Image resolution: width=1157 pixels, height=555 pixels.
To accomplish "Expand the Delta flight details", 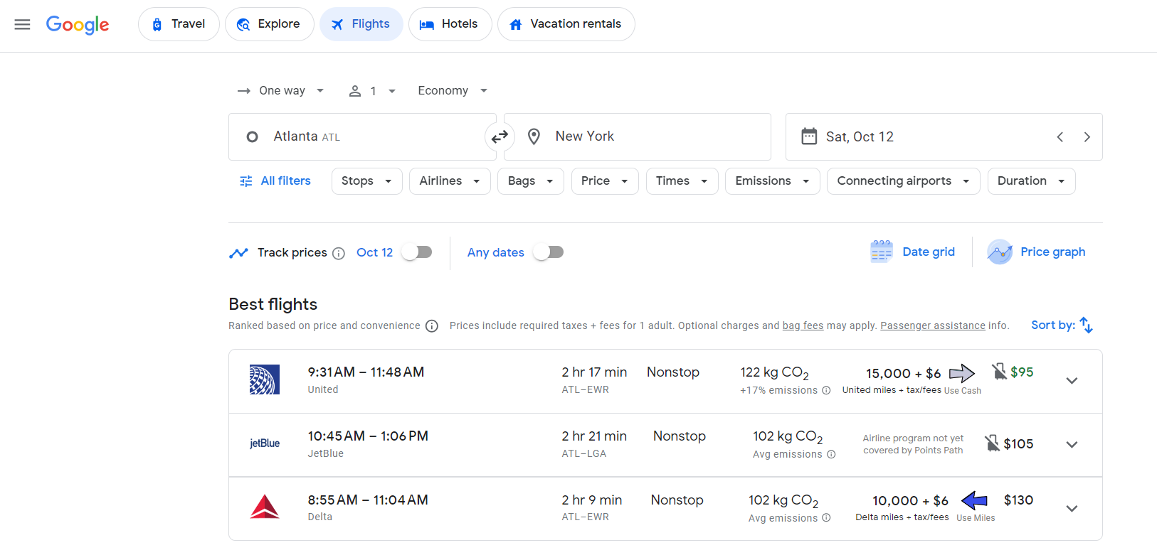I will point(1072,509).
